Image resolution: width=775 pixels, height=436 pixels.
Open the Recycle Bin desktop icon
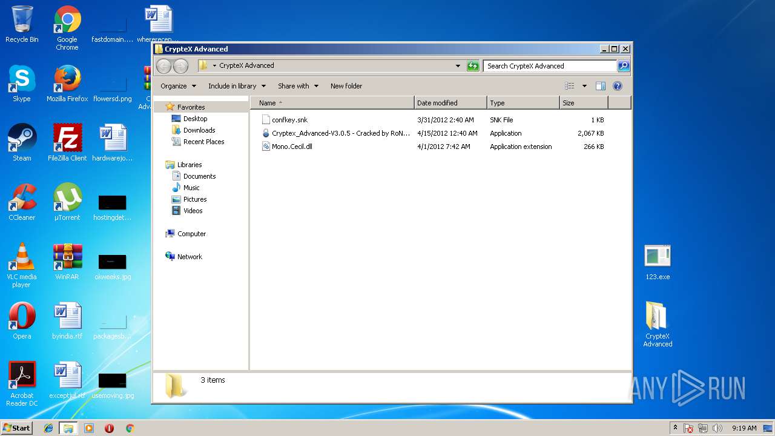tap(22, 25)
